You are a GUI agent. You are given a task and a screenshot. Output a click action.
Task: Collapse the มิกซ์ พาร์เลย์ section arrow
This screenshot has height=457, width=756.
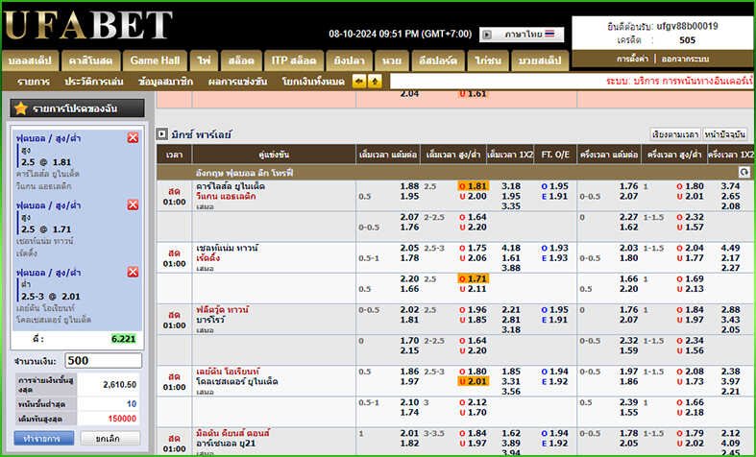161,134
